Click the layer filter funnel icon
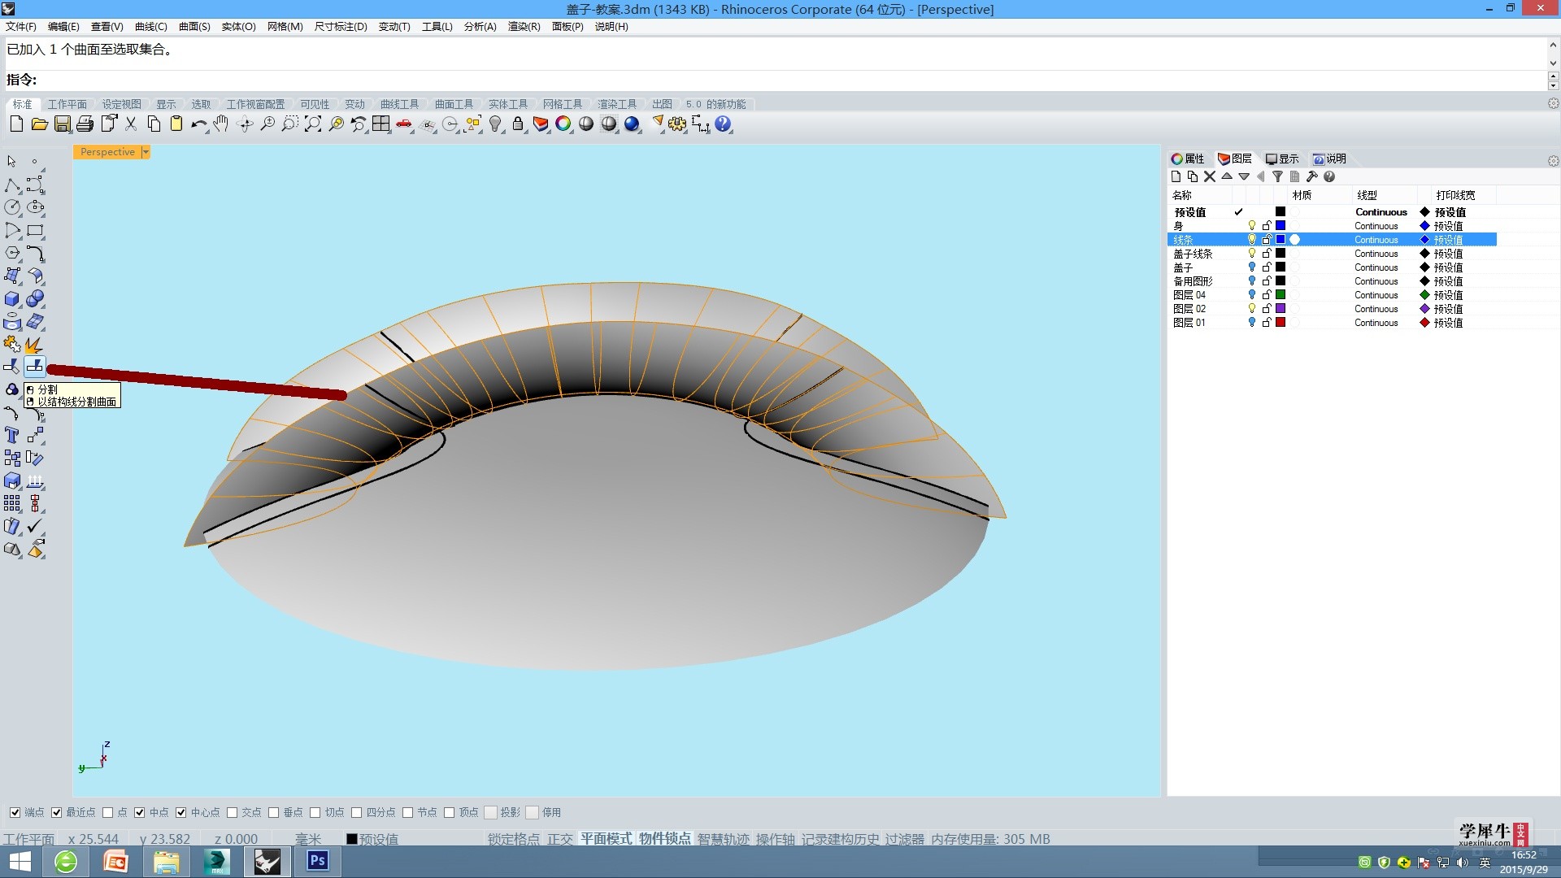Image resolution: width=1561 pixels, height=878 pixels. click(1277, 176)
